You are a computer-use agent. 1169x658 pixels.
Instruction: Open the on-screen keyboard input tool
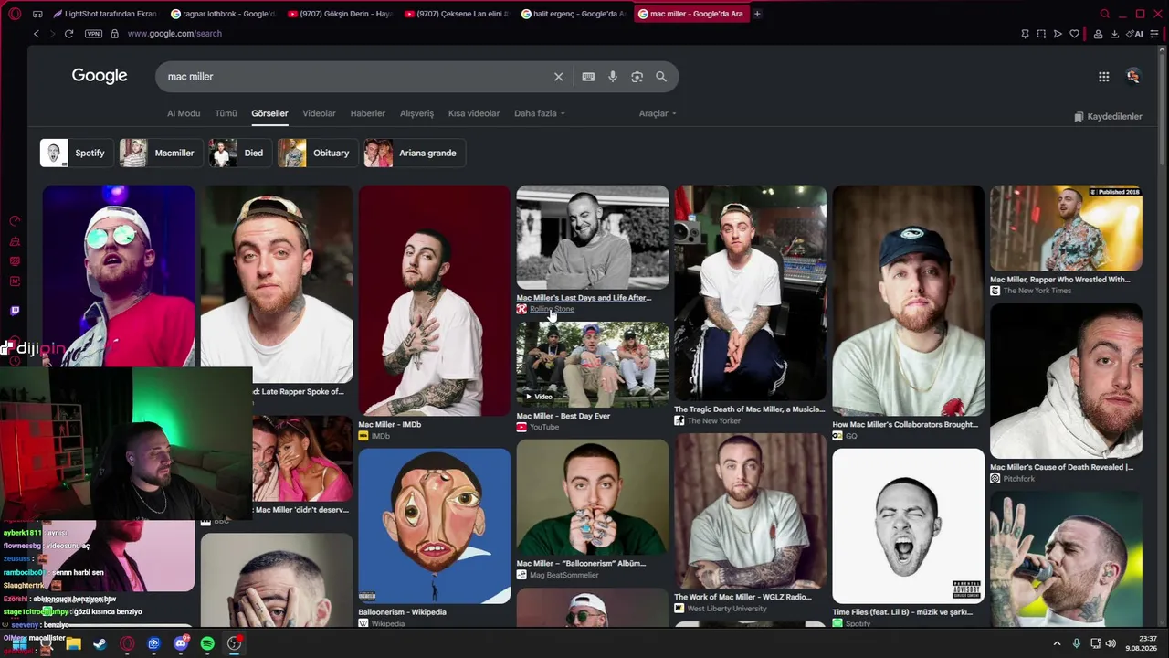(588, 77)
